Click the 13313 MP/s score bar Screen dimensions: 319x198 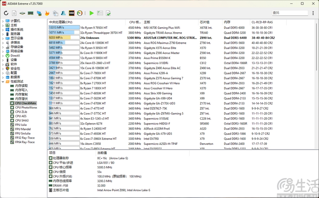tap(64, 28)
